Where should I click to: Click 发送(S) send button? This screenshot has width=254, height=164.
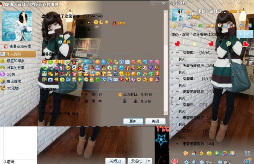pyautogui.click(x=137, y=161)
